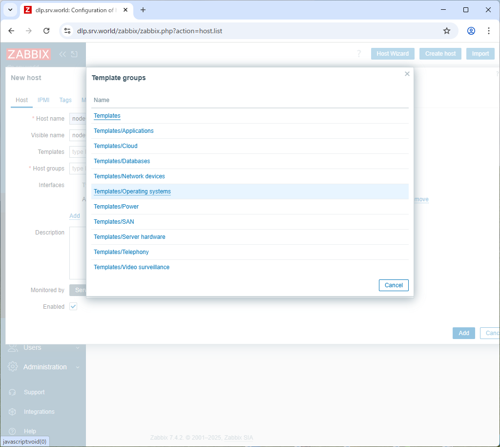View site information icon in address bar
Viewport: 500px width, 447px height.
pyautogui.click(x=68, y=31)
